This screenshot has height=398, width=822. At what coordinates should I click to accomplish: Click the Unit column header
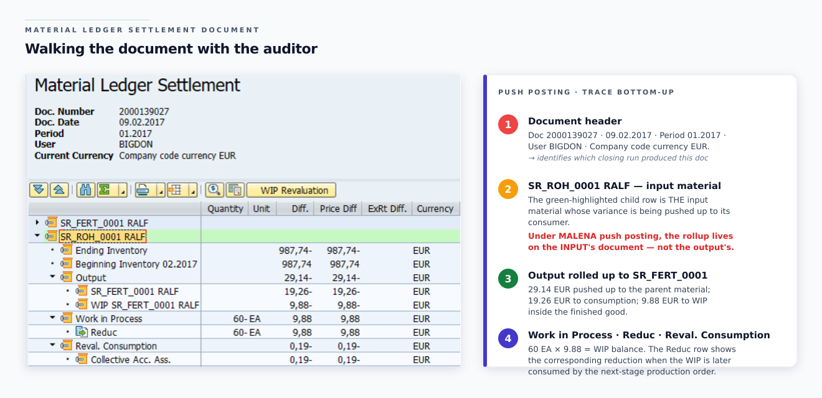(262, 208)
